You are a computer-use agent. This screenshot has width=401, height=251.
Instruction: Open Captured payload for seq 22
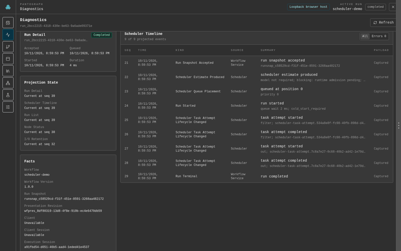[x=381, y=77]
